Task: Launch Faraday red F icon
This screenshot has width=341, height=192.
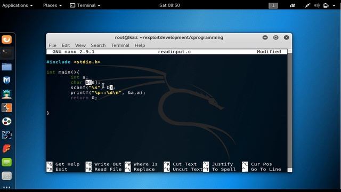Action: tap(7, 149)
